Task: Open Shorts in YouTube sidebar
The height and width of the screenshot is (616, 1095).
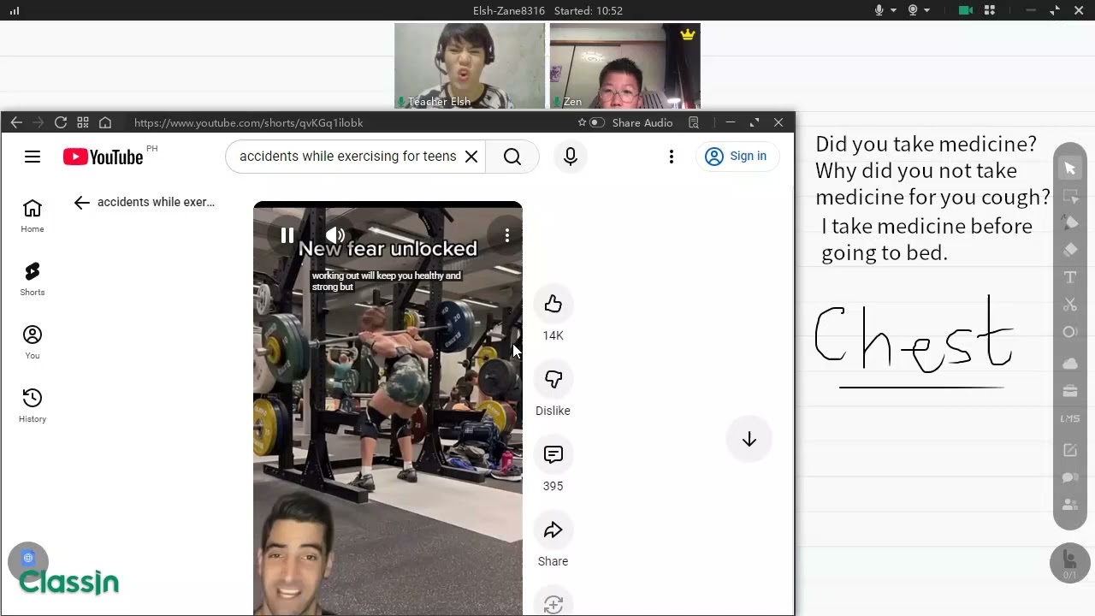Action: [33, 278]
